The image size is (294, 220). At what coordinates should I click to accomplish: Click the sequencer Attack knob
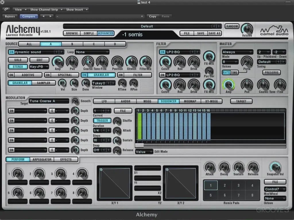(117, 131)
